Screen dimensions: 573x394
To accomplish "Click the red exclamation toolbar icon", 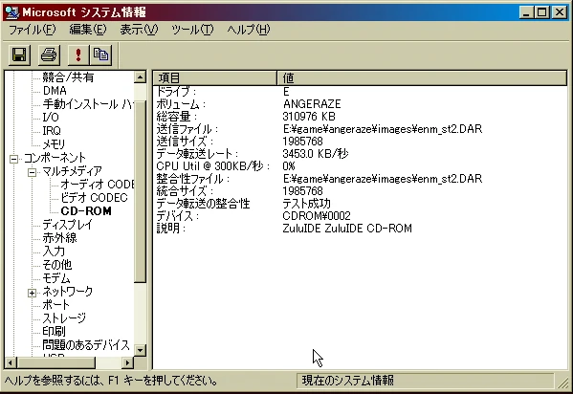I will tap(77, 55).
